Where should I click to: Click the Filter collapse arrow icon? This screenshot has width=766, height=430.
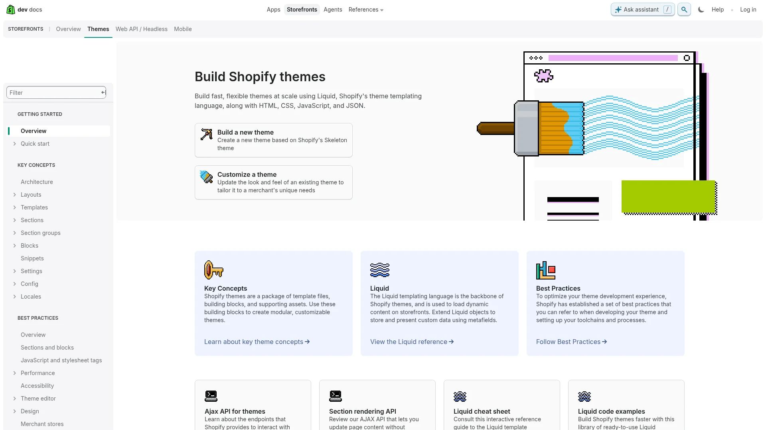click(x=103, y=93)
